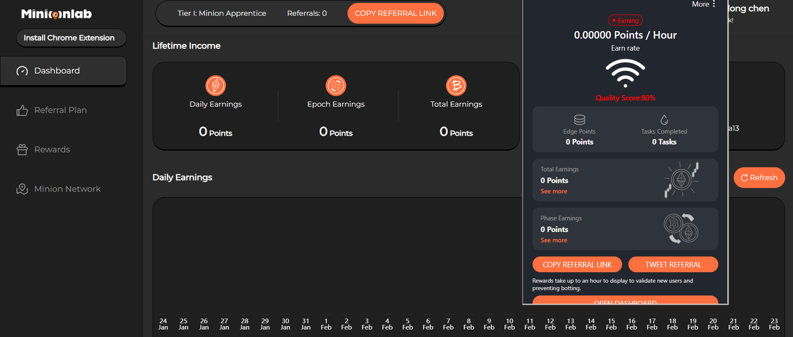Click the 24 Jan chart axis label
793x337 pixels.
[163, 324]
